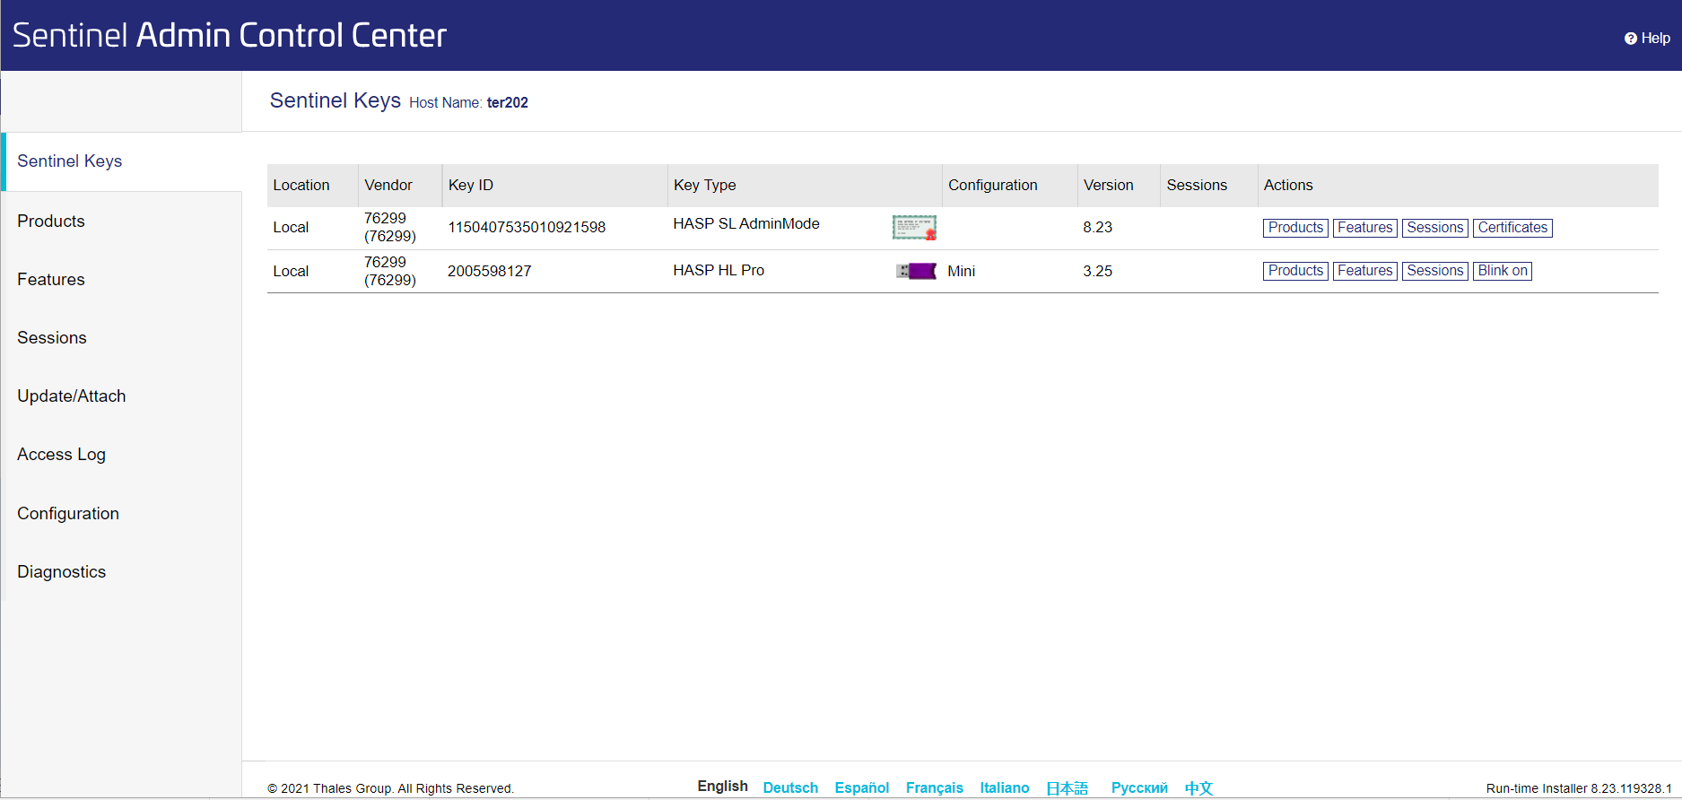Screen dimensions: 1682x800
Task: Open Certificates for HASP SL AdminMode key
Action: [x=1512, y=228]
